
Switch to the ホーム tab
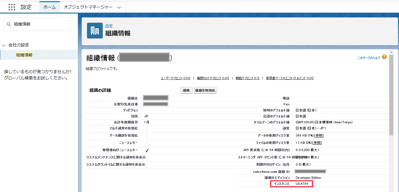[x=49, y=7]
